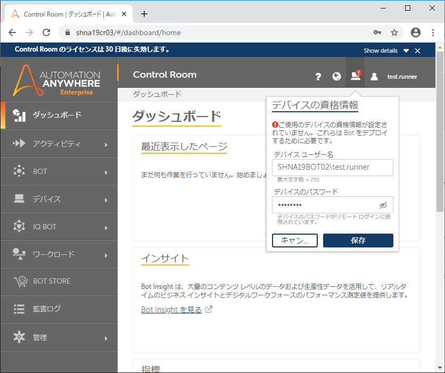Screen dimensions: 445x373
Task: Click the Administration gear icon
Action: [x=19, y=337]
